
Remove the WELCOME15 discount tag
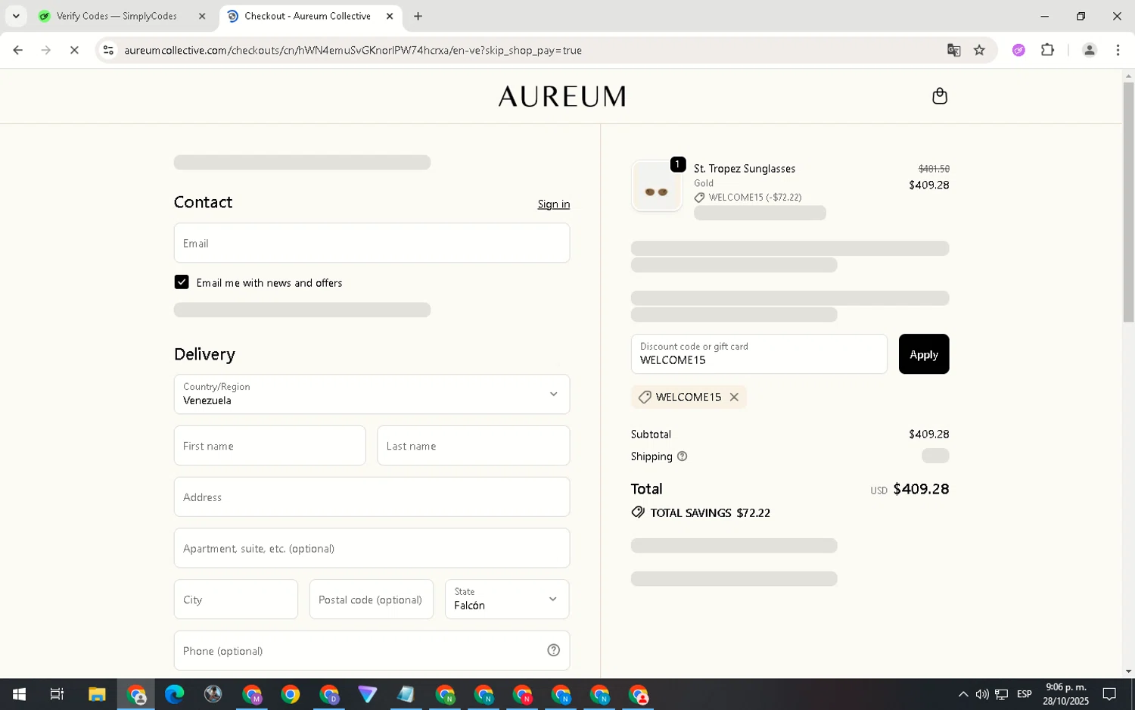pos(734,397)
